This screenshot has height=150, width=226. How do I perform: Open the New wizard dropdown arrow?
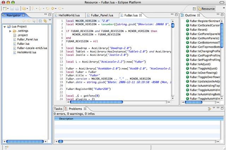(8, 8)
